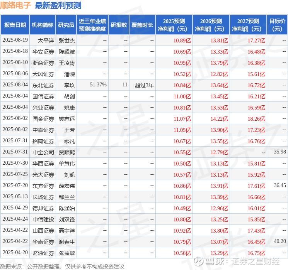This screenshot has width=288, height=270.
Task: Click the 2025-07-20 report date cell
Action: [x=15, y=185]
